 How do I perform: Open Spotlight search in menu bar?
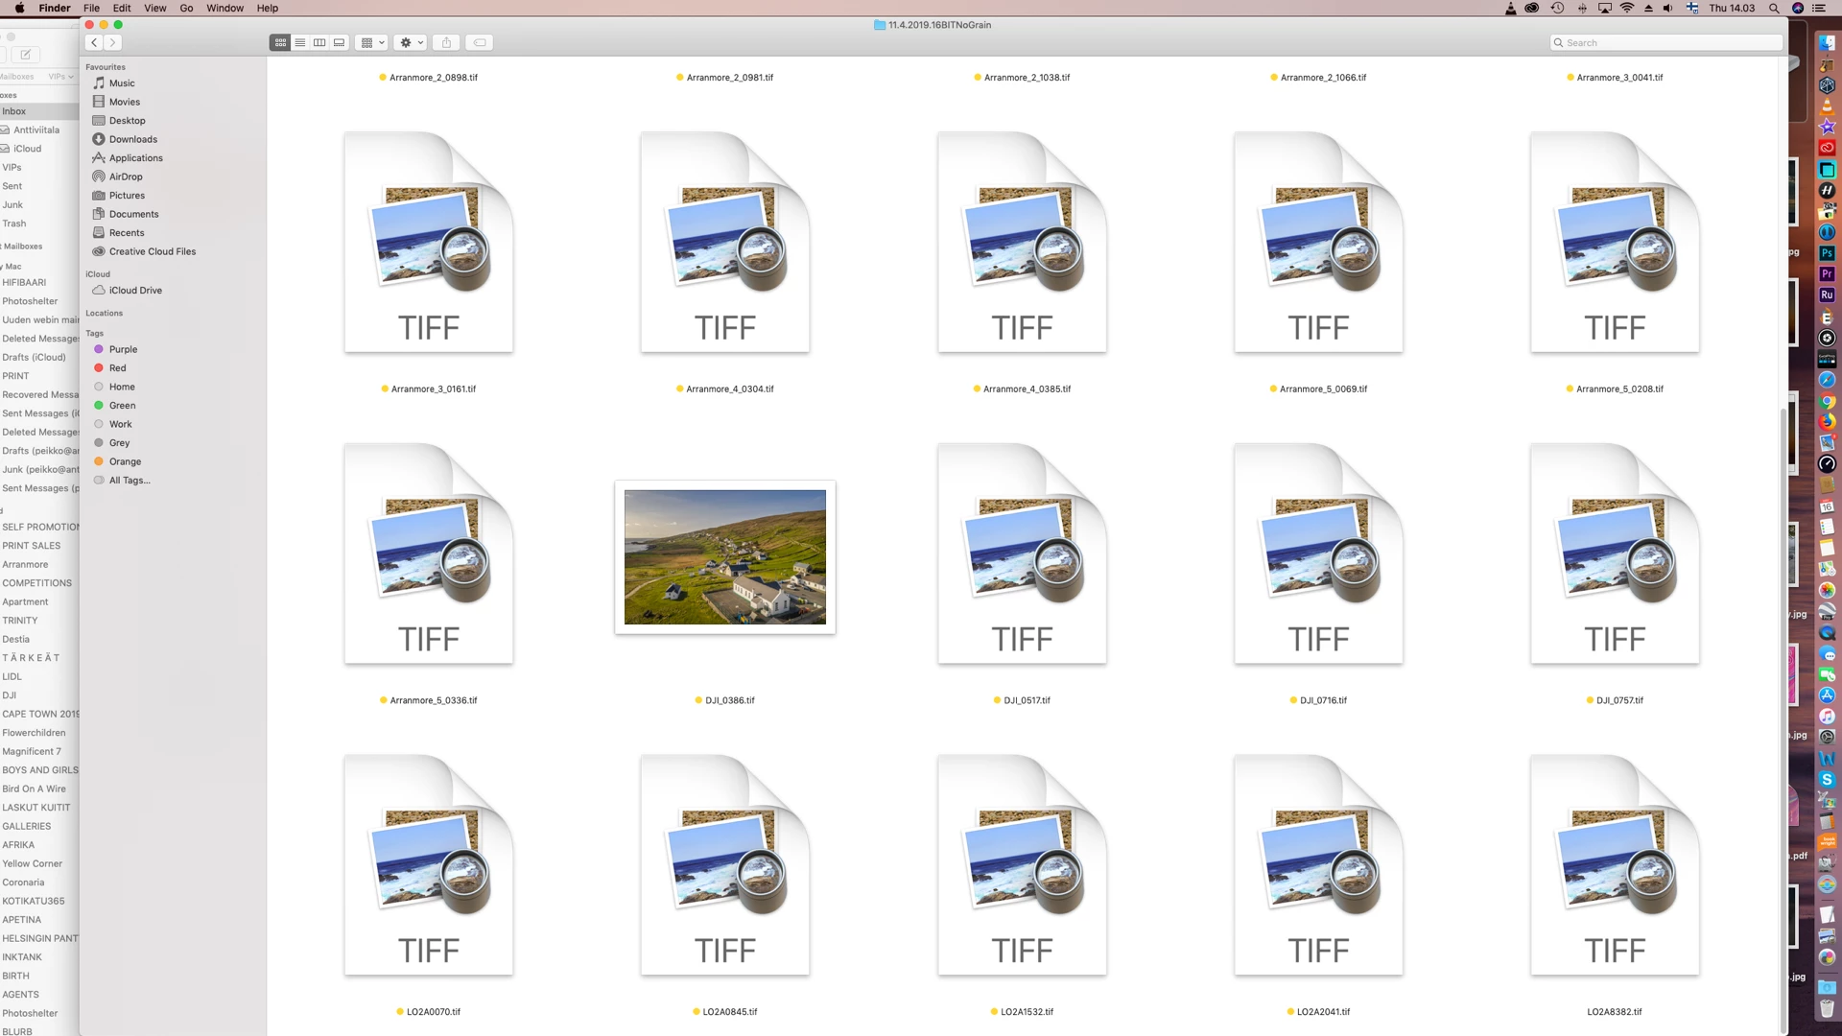coord(1774,8)
